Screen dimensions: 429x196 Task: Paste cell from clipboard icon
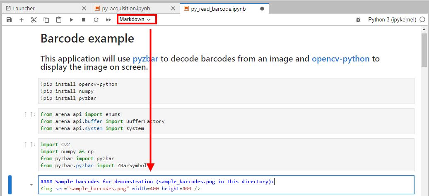pos(59,19)
